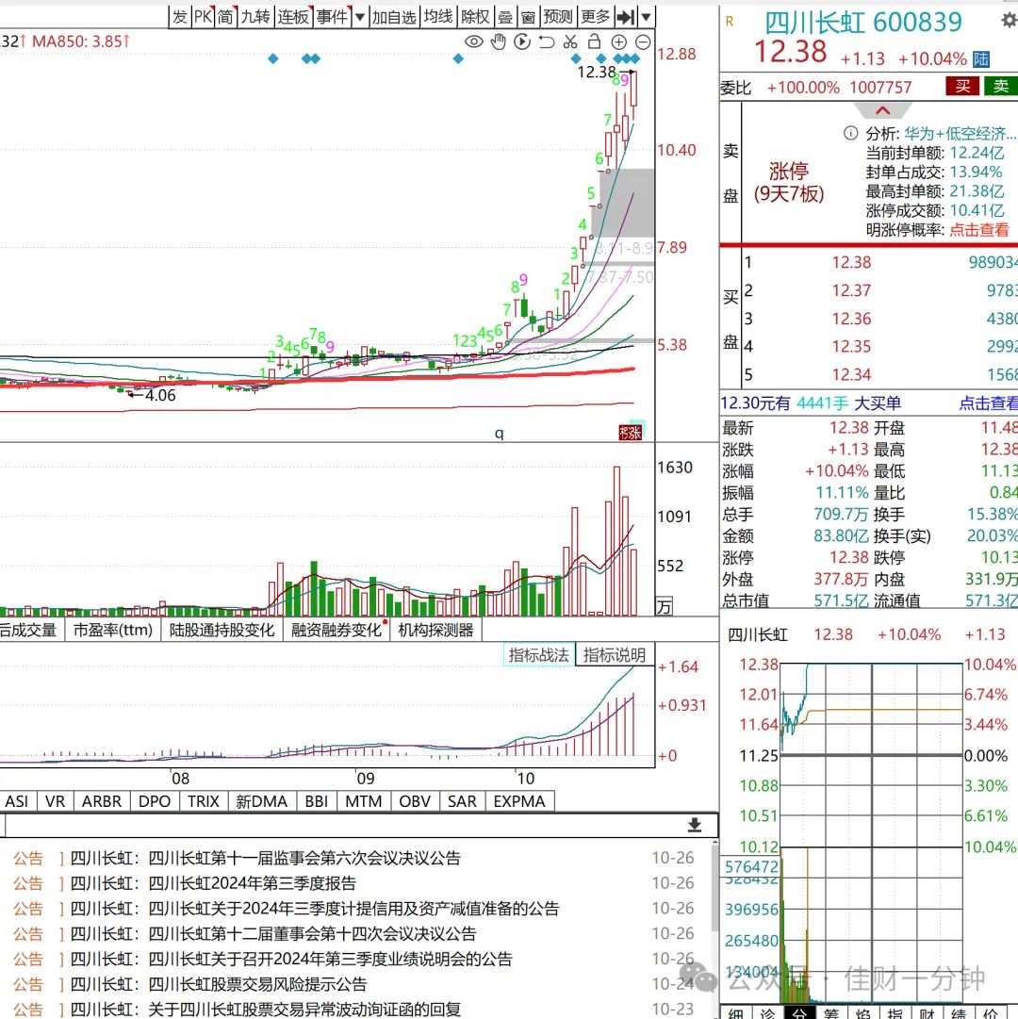Click the 叠 overlay button
The image size is (1018, 1019).
tap(505, 17)
